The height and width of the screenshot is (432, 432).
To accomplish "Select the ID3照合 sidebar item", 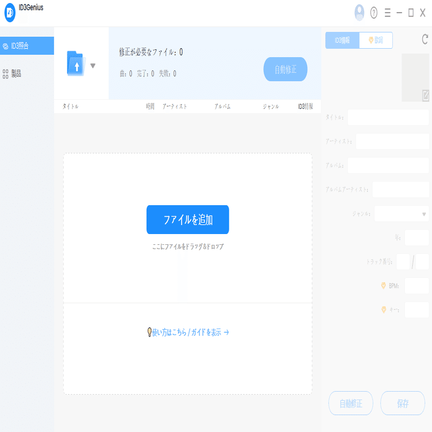I will (x=27, y=46).
